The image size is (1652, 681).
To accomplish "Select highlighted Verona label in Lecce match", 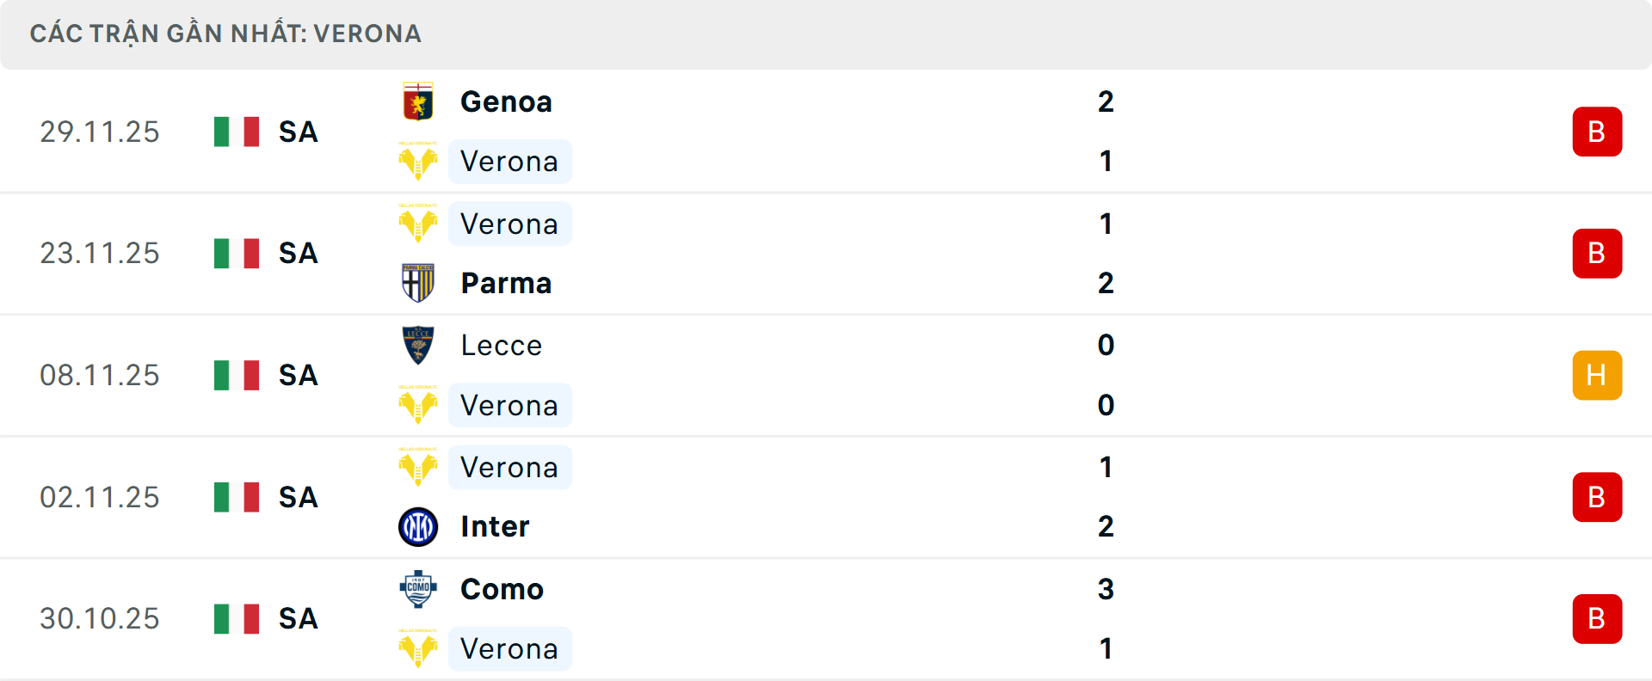I will tap(509, 405).
